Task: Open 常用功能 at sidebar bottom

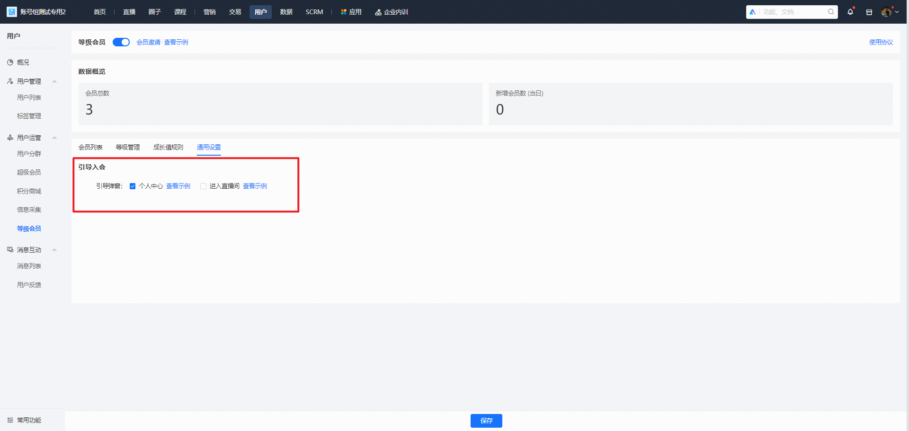Action: (x=29, y=420)
